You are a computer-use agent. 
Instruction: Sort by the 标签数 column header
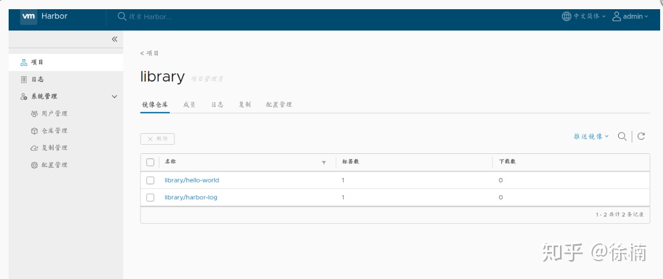coord(350,162)
